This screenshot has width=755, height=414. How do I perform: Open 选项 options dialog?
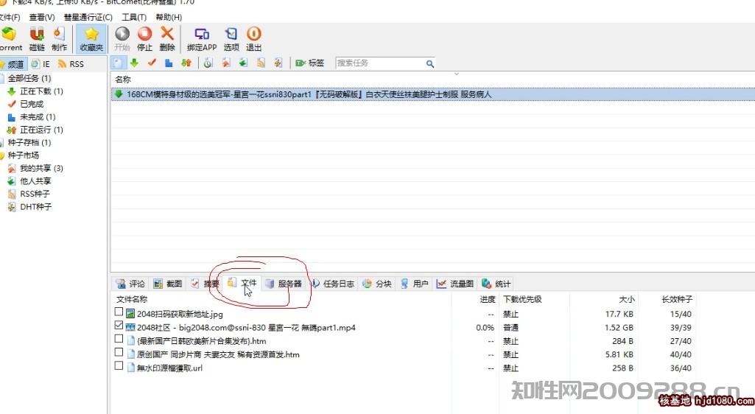231,38
